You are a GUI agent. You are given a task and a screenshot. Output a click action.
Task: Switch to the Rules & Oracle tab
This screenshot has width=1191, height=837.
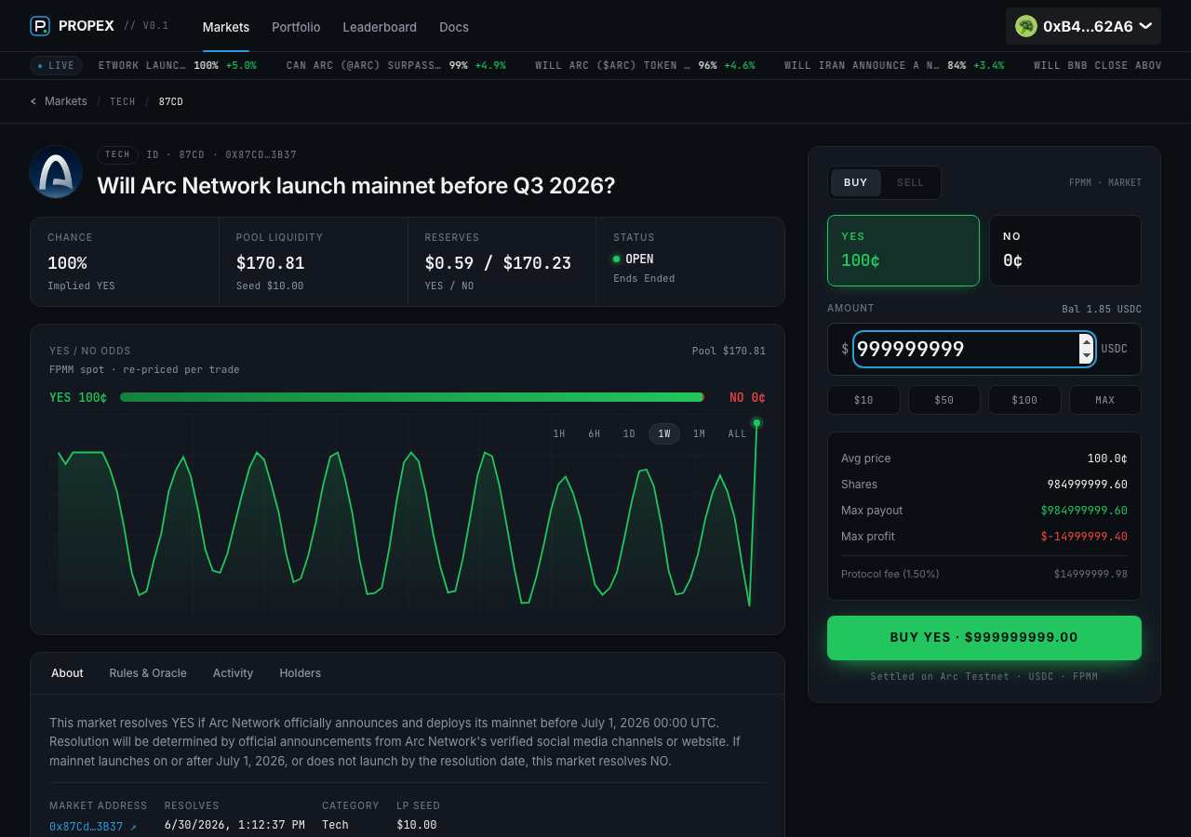(148, 673)
